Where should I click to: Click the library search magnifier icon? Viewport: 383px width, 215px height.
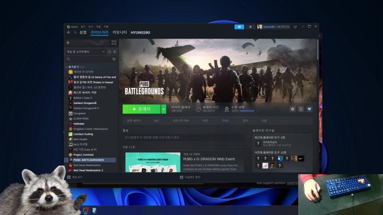pos(68,59)
